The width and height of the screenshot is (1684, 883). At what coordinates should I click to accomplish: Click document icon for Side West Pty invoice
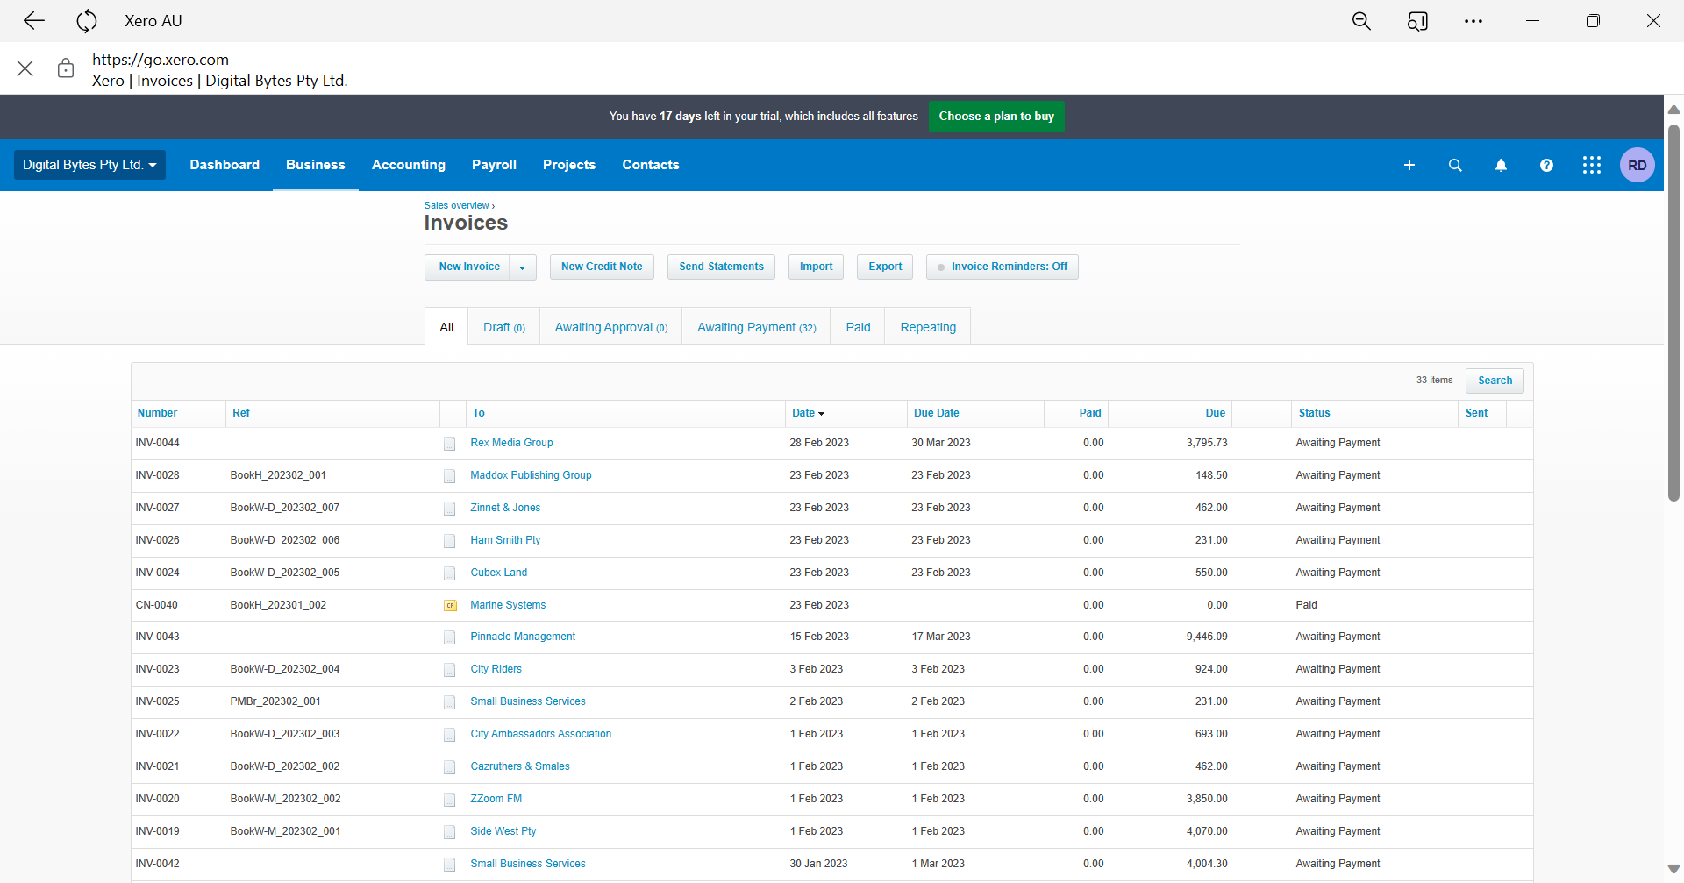(449, 832)
